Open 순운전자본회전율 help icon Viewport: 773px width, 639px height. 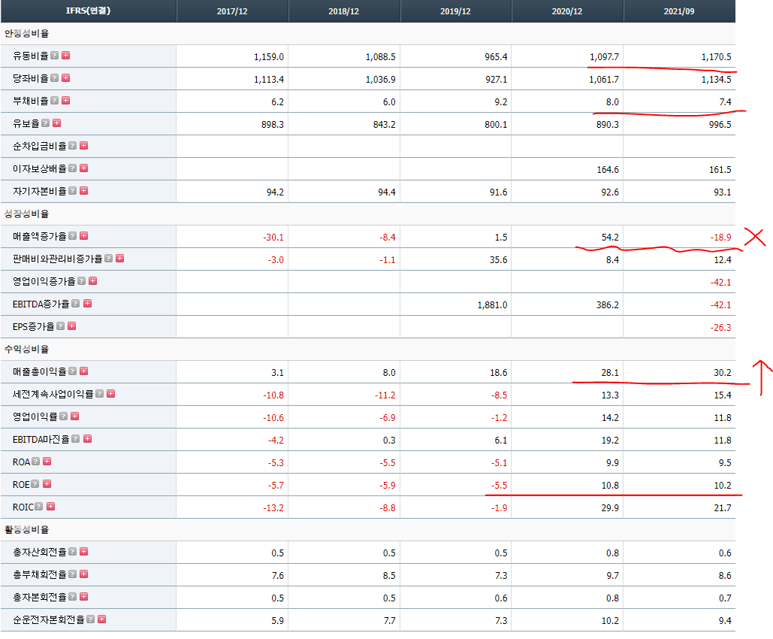(90, 619)
